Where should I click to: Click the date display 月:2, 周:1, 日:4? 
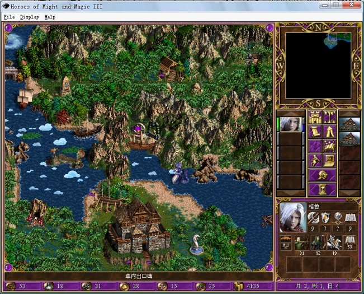pos(318,286)
